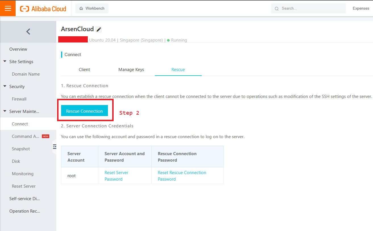
Task: Open Operation Records in sidebar
Action: 24,211
